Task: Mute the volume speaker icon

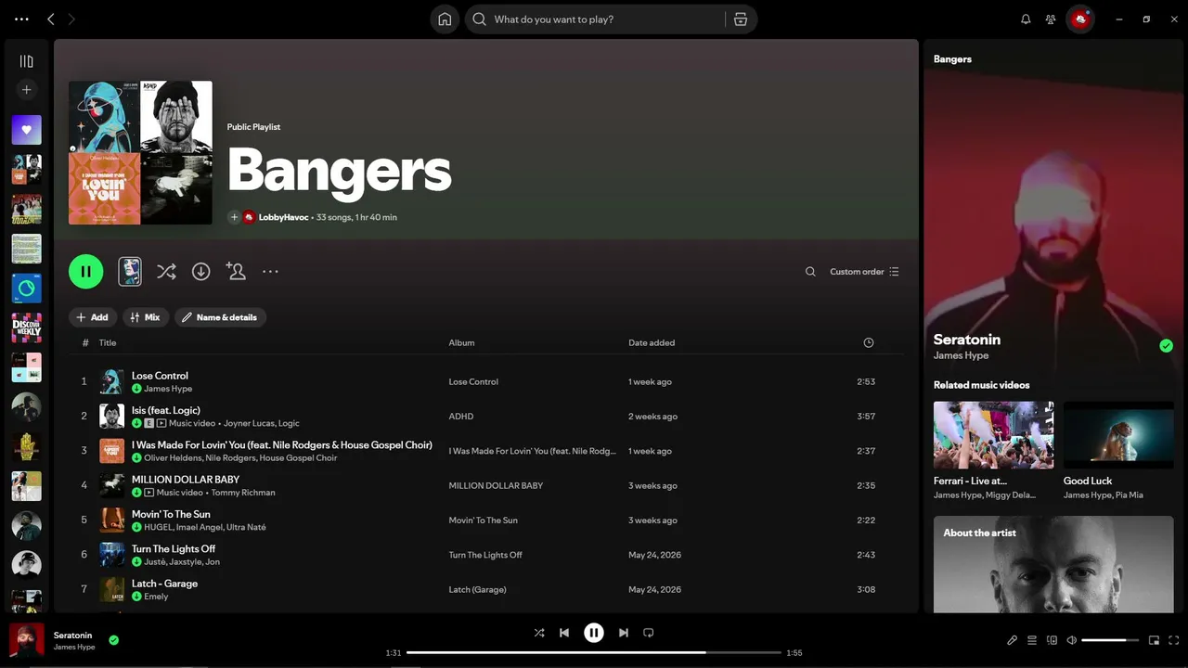Action: tap(1072, 640)
